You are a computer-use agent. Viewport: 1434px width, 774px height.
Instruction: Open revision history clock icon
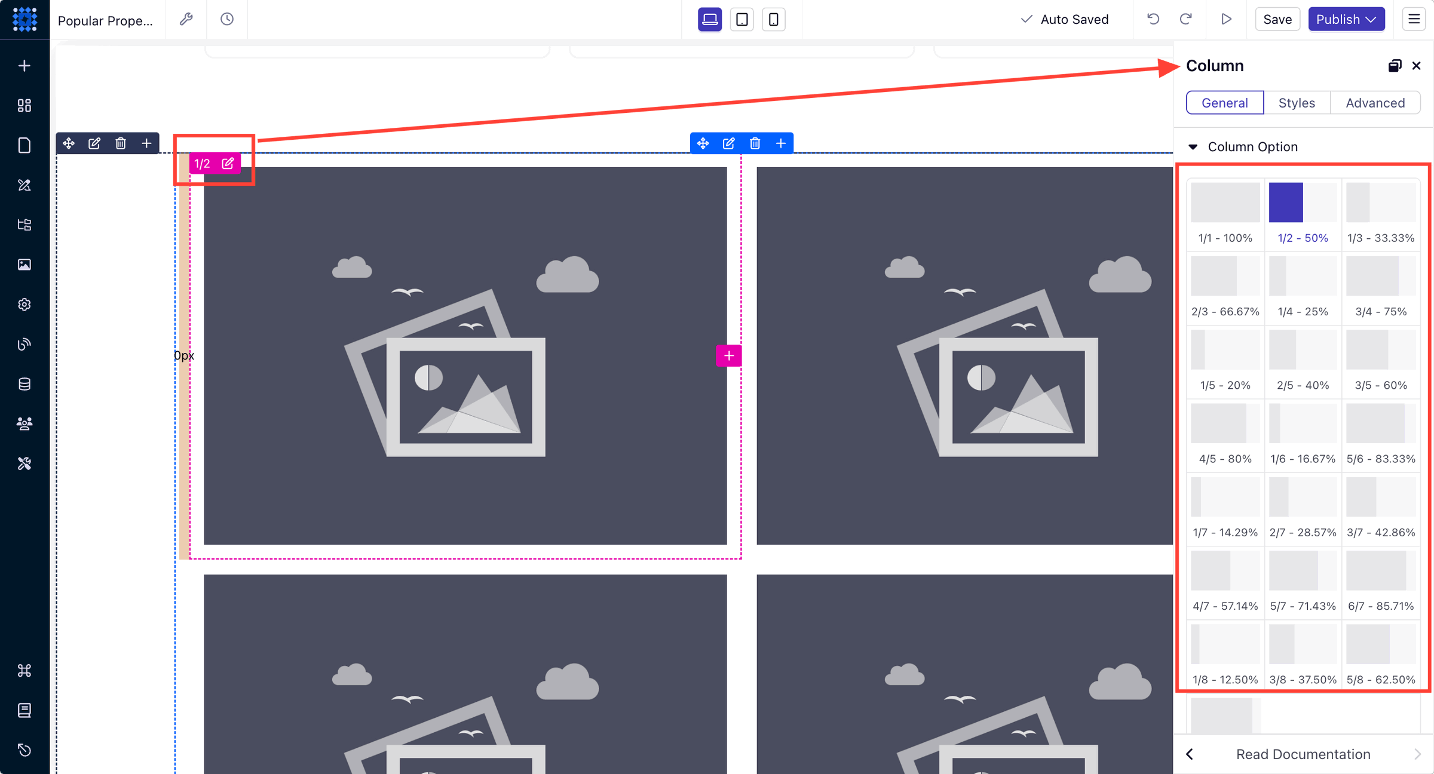point(227,19)
